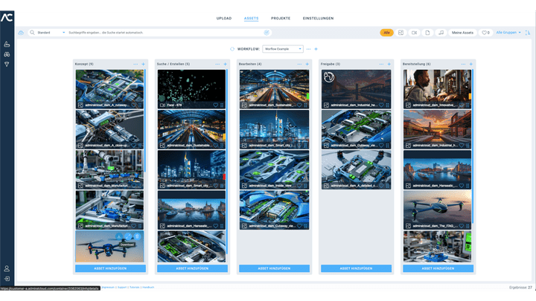536x301 pixels.
Task: Favorite the admiralcloud_dam_The_ITAG asset
Action: (462, 226)
